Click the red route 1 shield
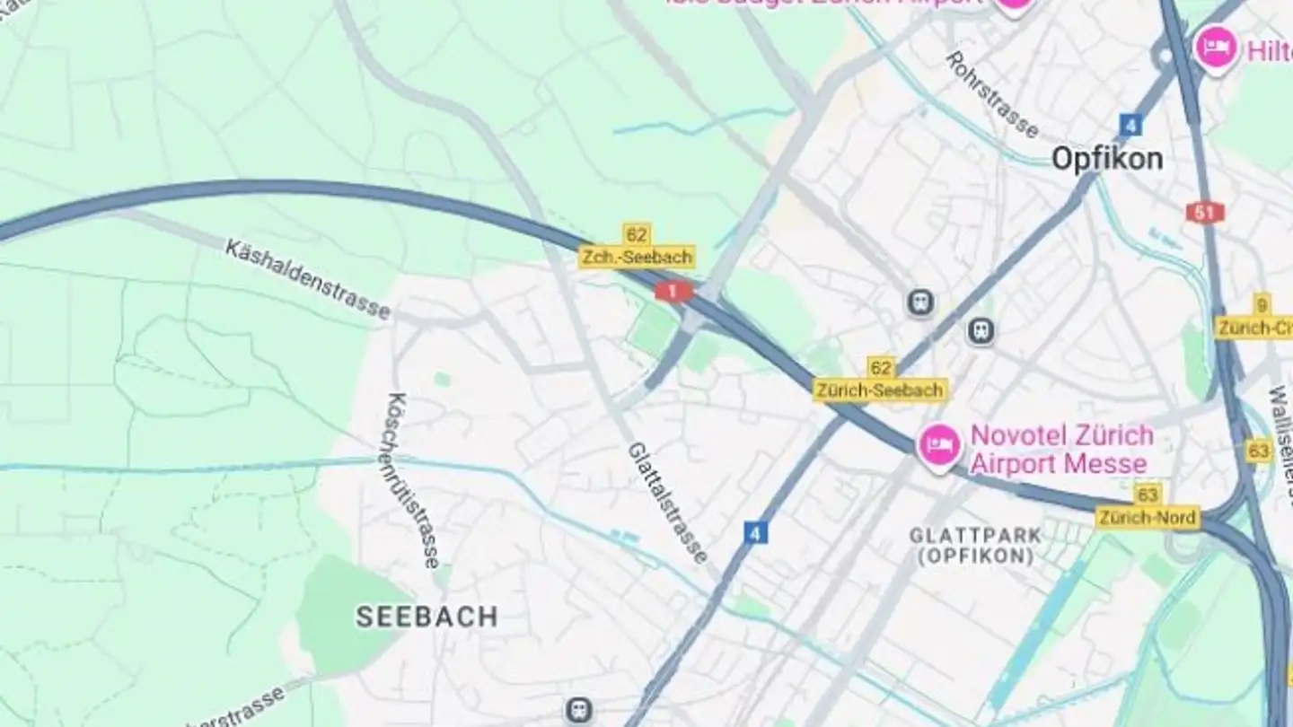 tap(673, 291)
